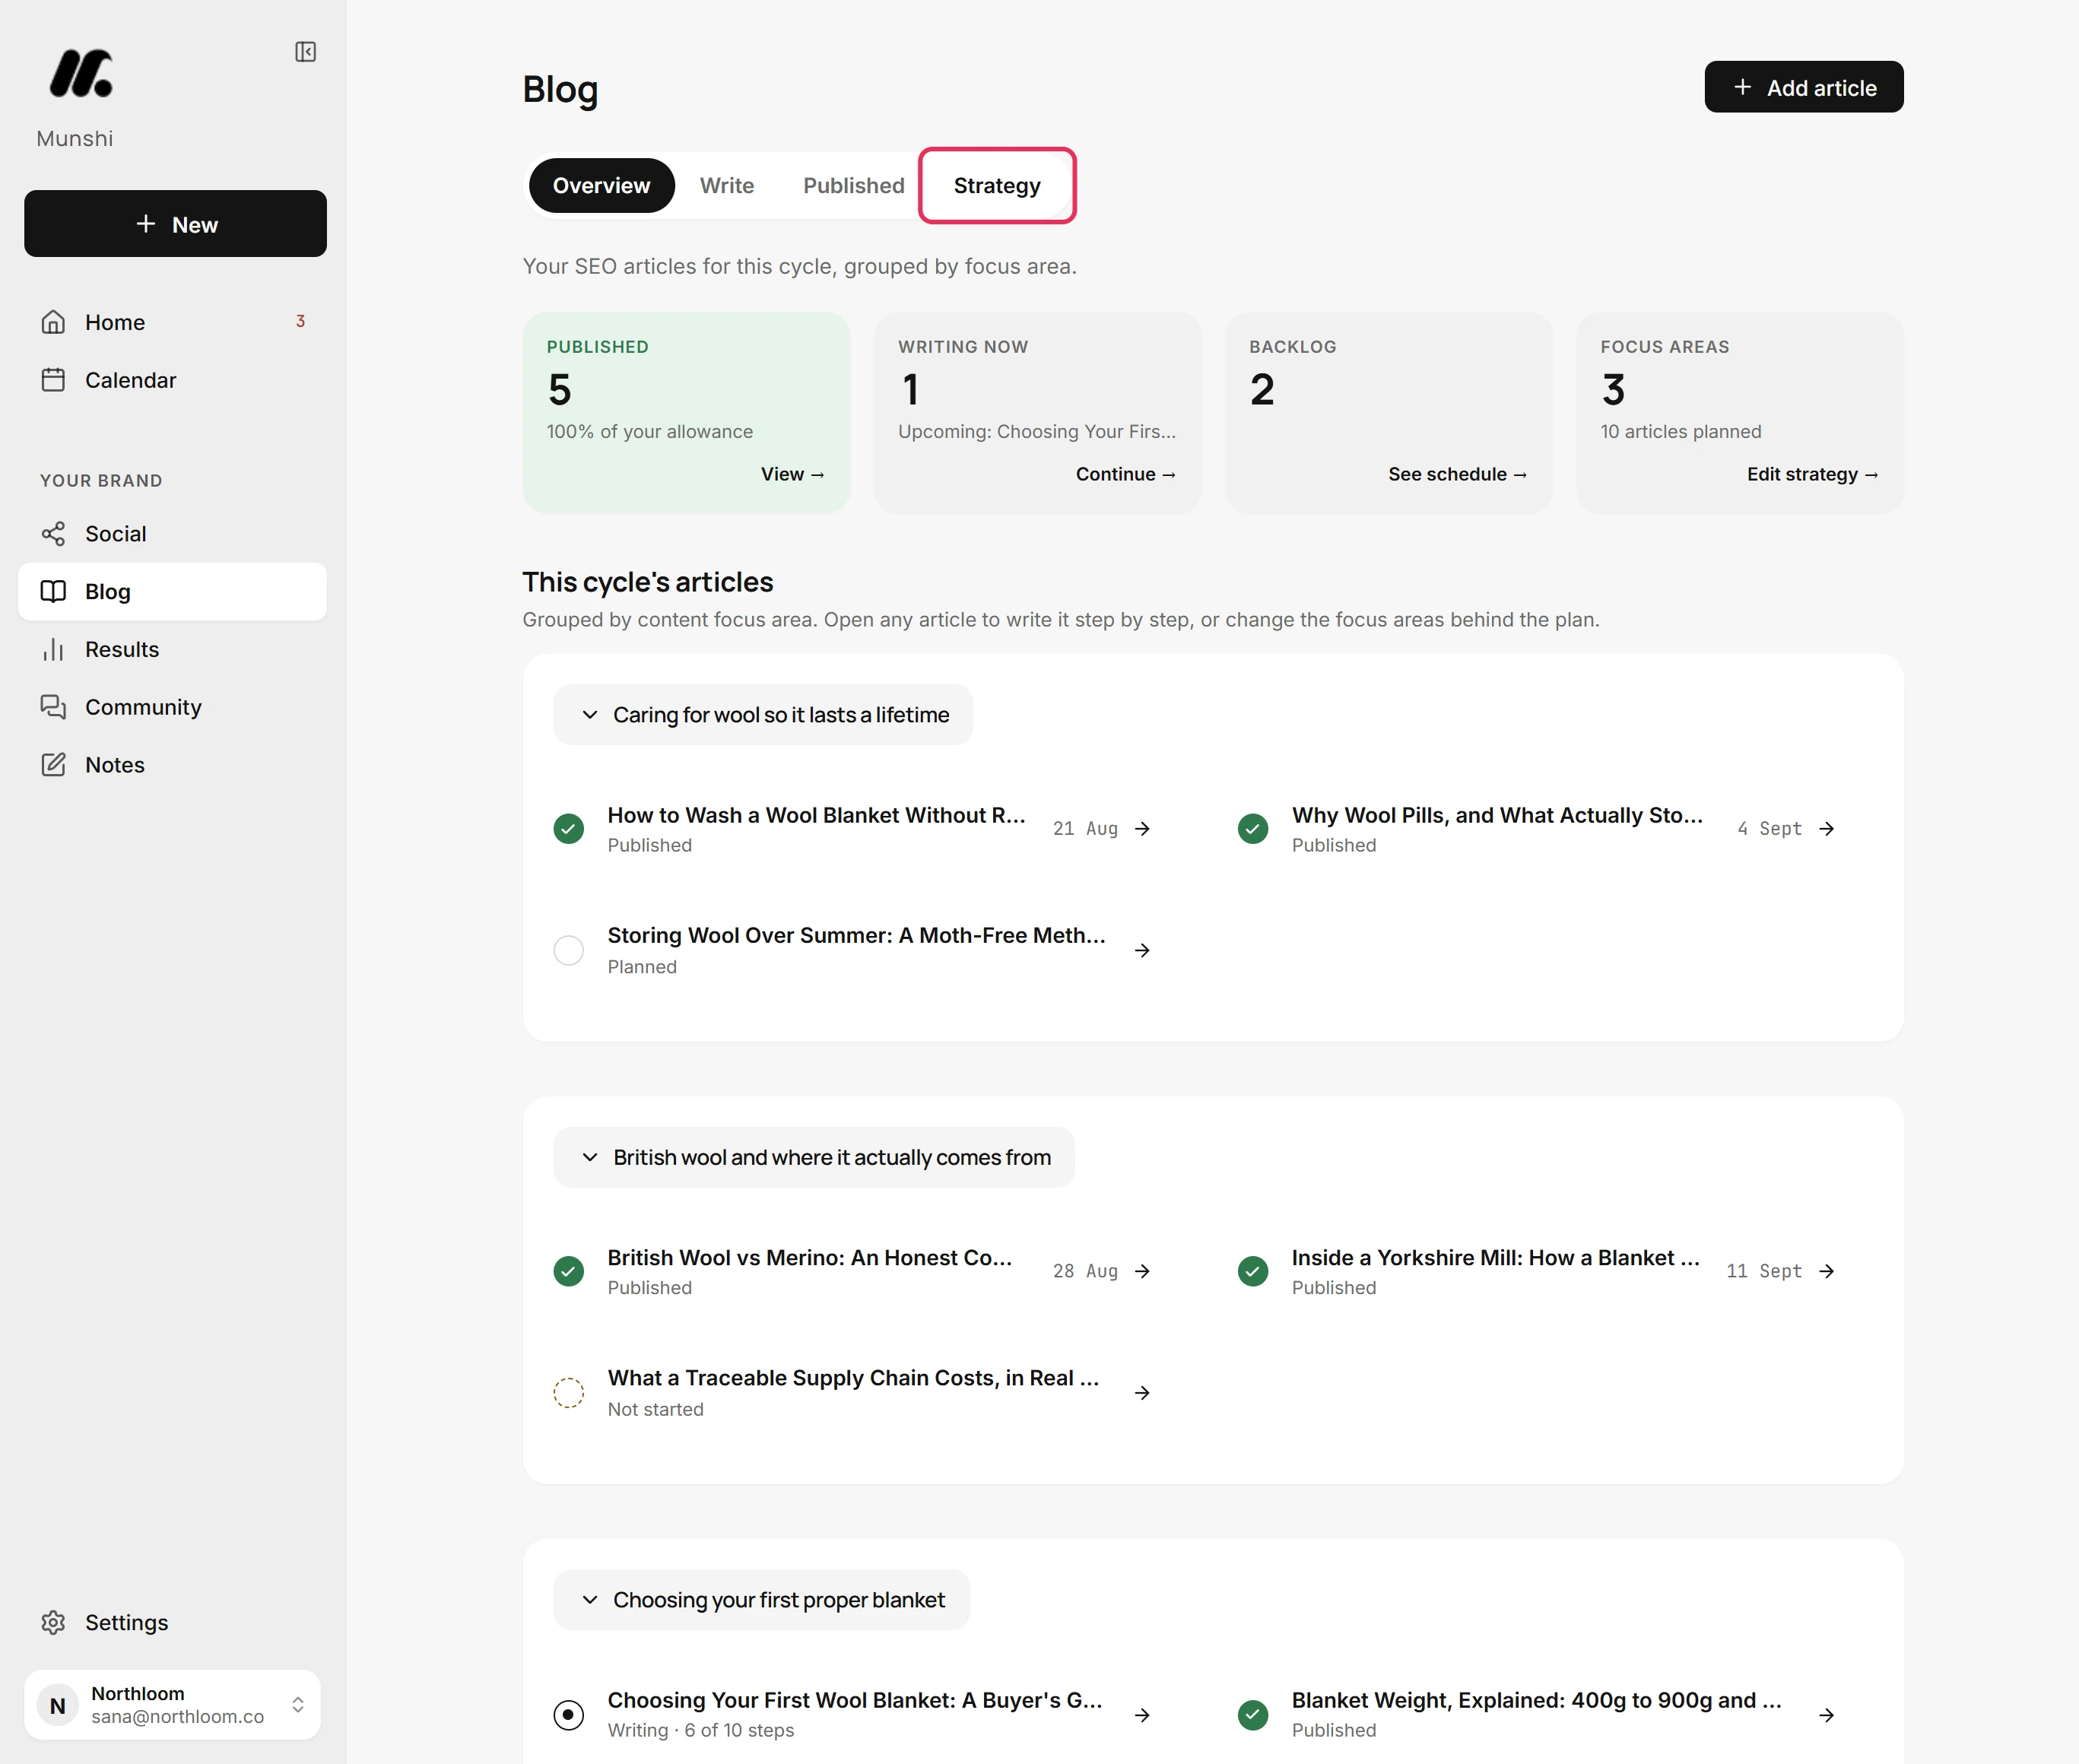Collapse British wool and where it comes from
Image resolution: width=2079 pixels, height=1764 pixels.
[x=814, y=1157]
